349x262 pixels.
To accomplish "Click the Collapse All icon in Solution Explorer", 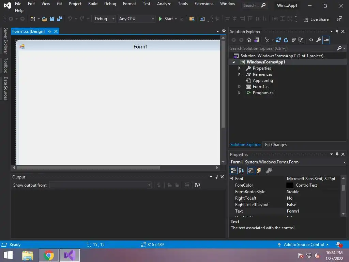I will [293, 40].
